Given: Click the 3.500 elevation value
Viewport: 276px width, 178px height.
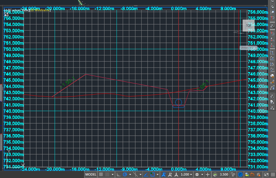Looking at the screenshot, I should [x=224, y=174].
